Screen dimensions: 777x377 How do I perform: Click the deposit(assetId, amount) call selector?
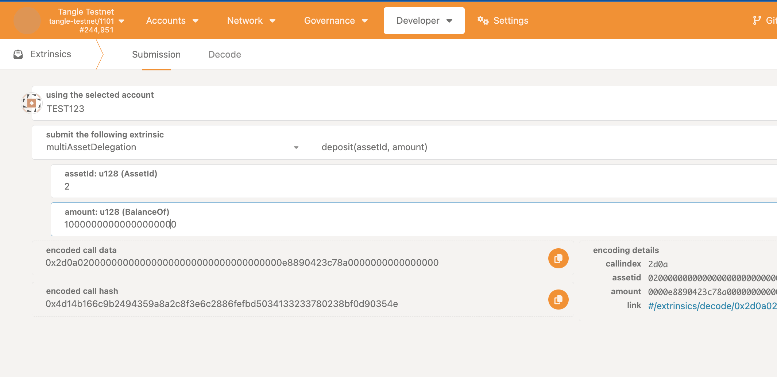click(374, 147)
